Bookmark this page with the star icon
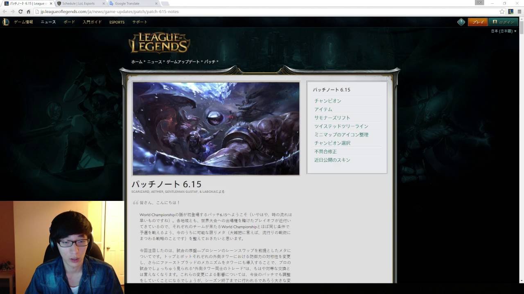Image resolution: width=524 pixels, height=294 pixels. click(x=502, y=11)
